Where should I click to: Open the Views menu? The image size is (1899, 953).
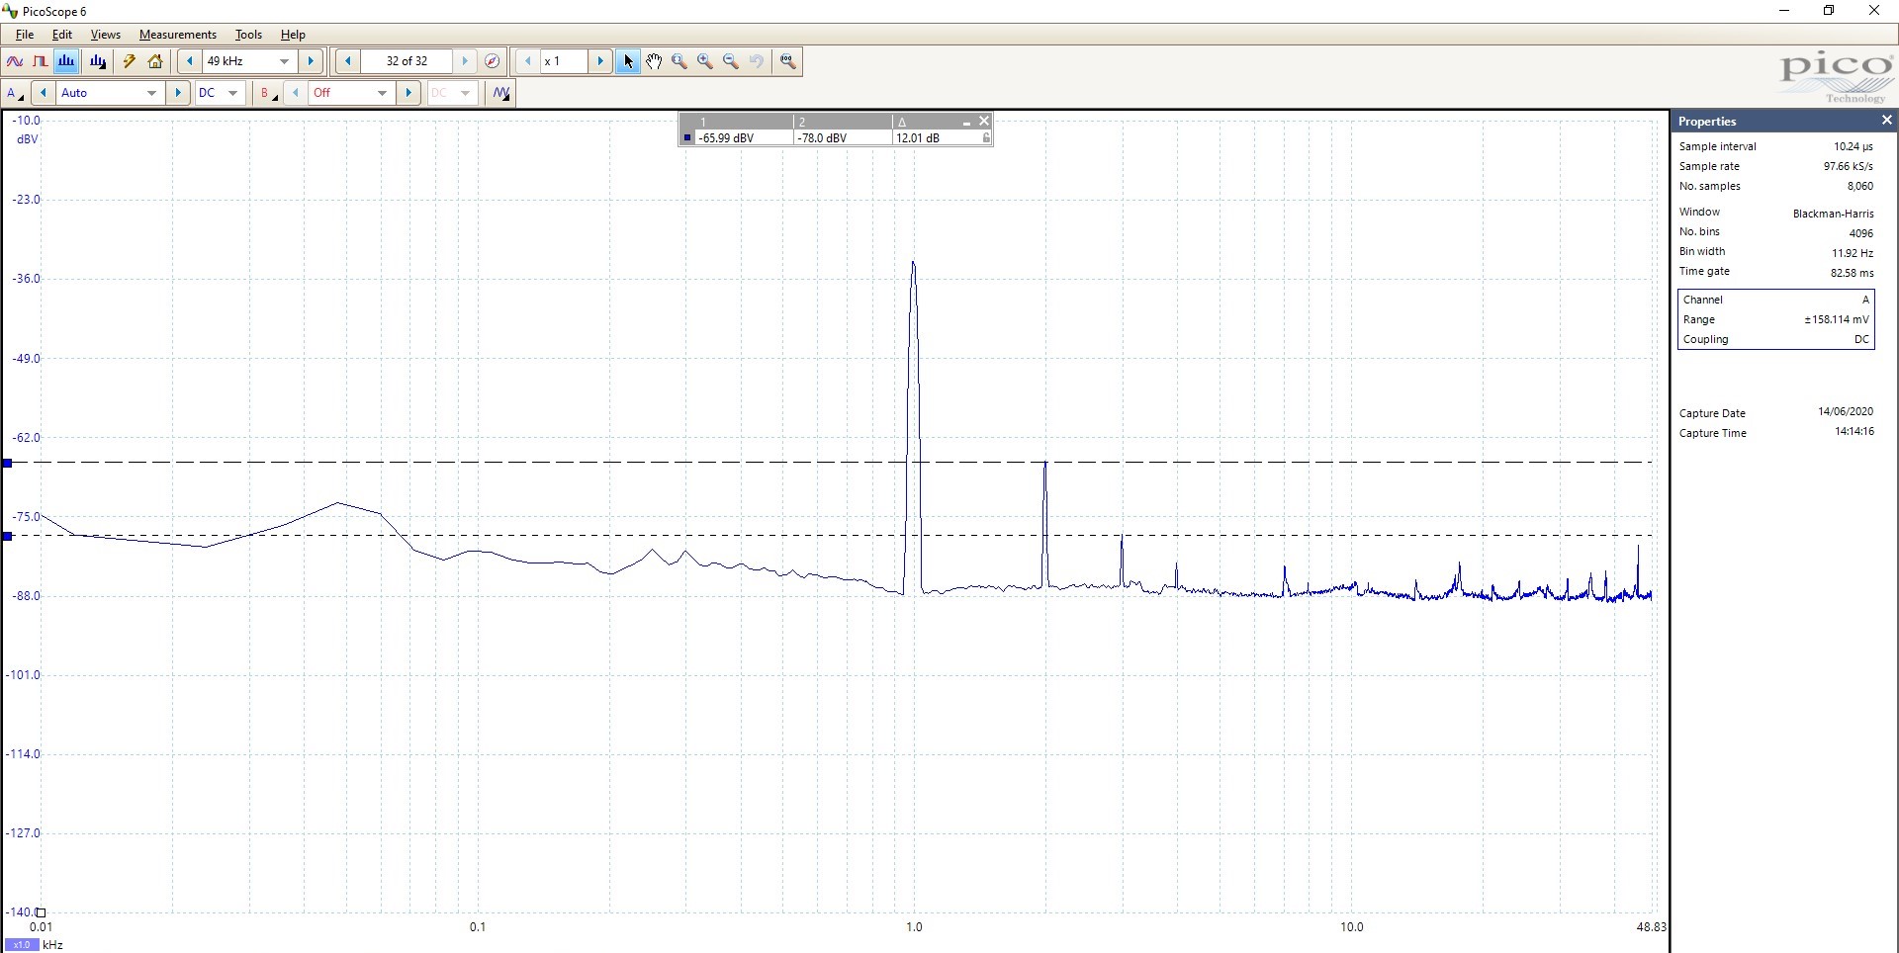coord(106,35)
